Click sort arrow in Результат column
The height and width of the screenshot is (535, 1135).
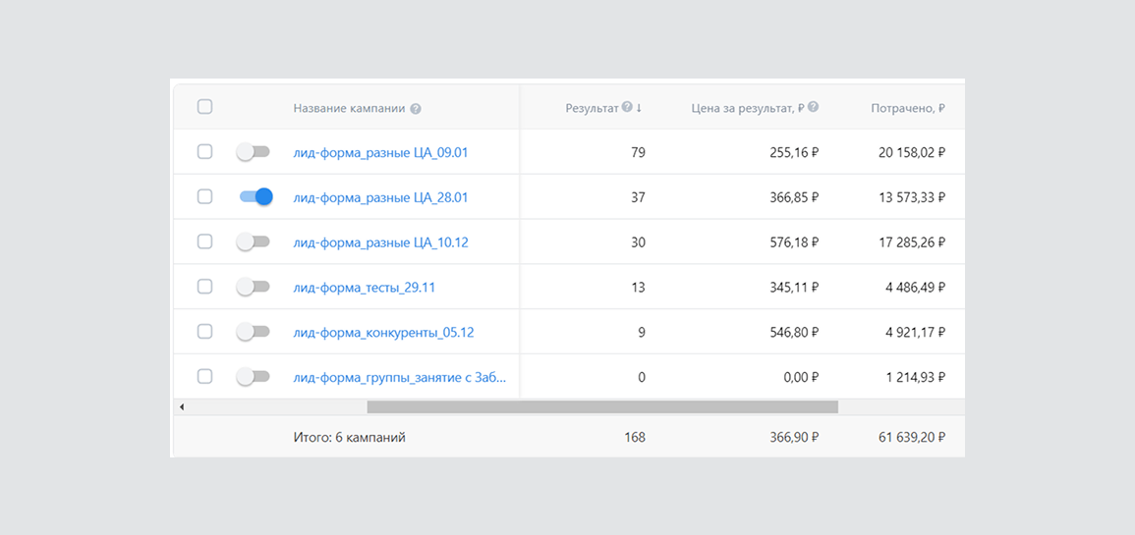pyautogui.click(x=639, y=108)
